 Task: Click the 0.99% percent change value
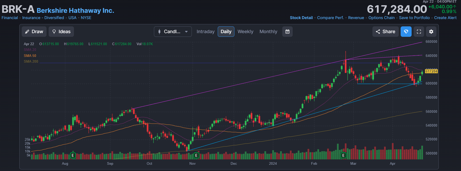449,11
